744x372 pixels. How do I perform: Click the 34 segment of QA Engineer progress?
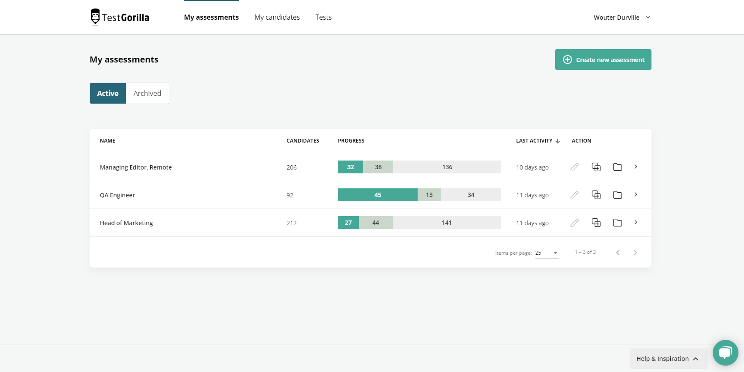tap(471, 195)
